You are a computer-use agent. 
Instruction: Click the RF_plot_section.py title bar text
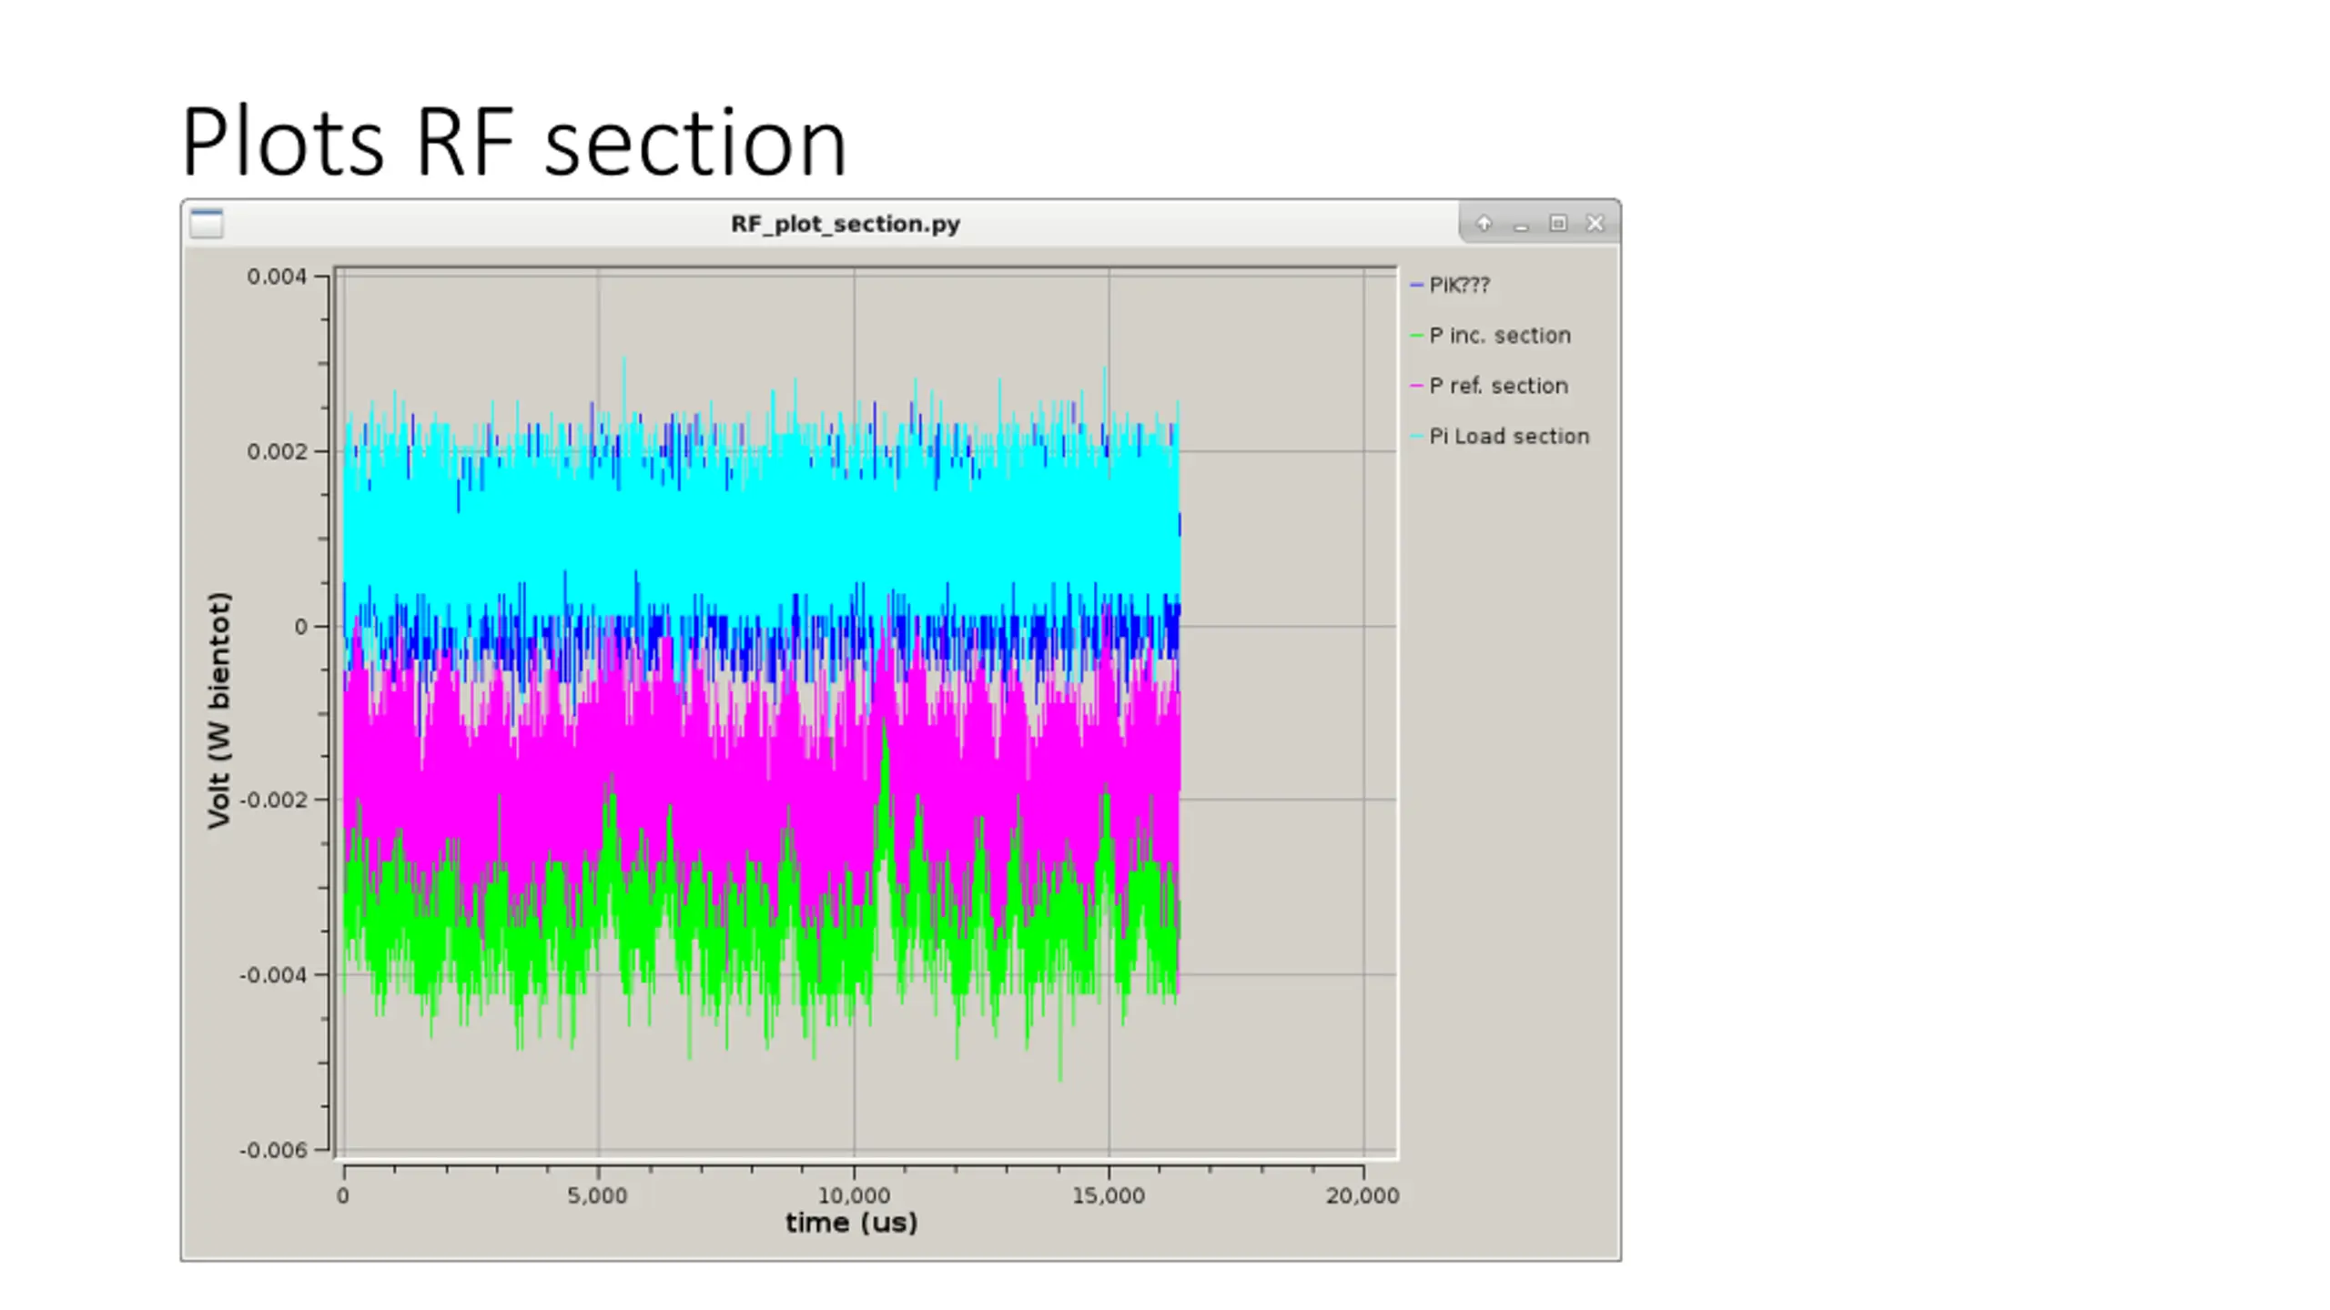tap(846, 224)
